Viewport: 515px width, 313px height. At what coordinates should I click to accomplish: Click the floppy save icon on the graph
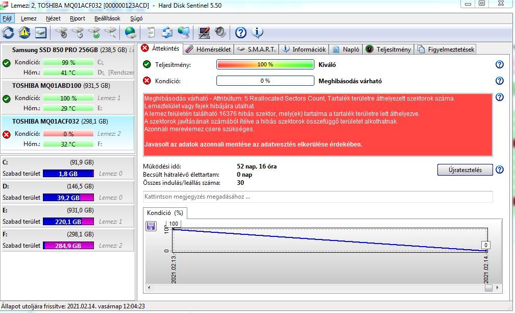tap(151, 226)
